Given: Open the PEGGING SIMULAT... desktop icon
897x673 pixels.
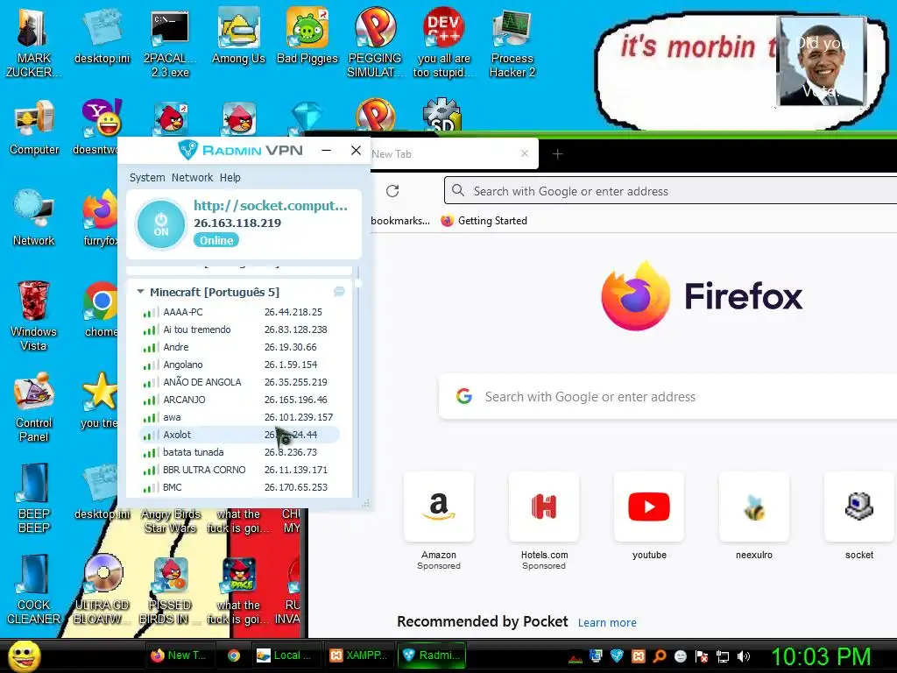Looking at the screenshot, I should 375,43.
